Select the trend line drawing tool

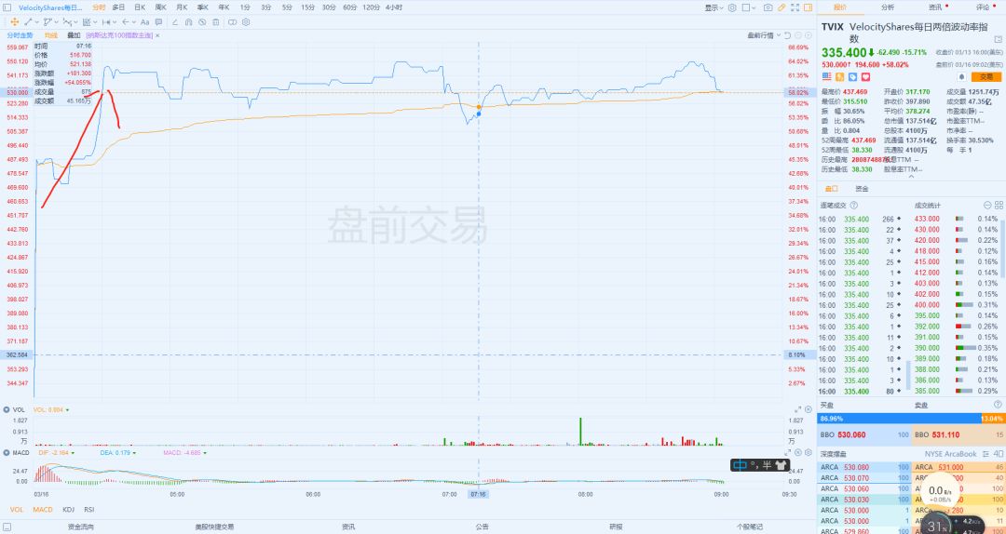point(28,21)
